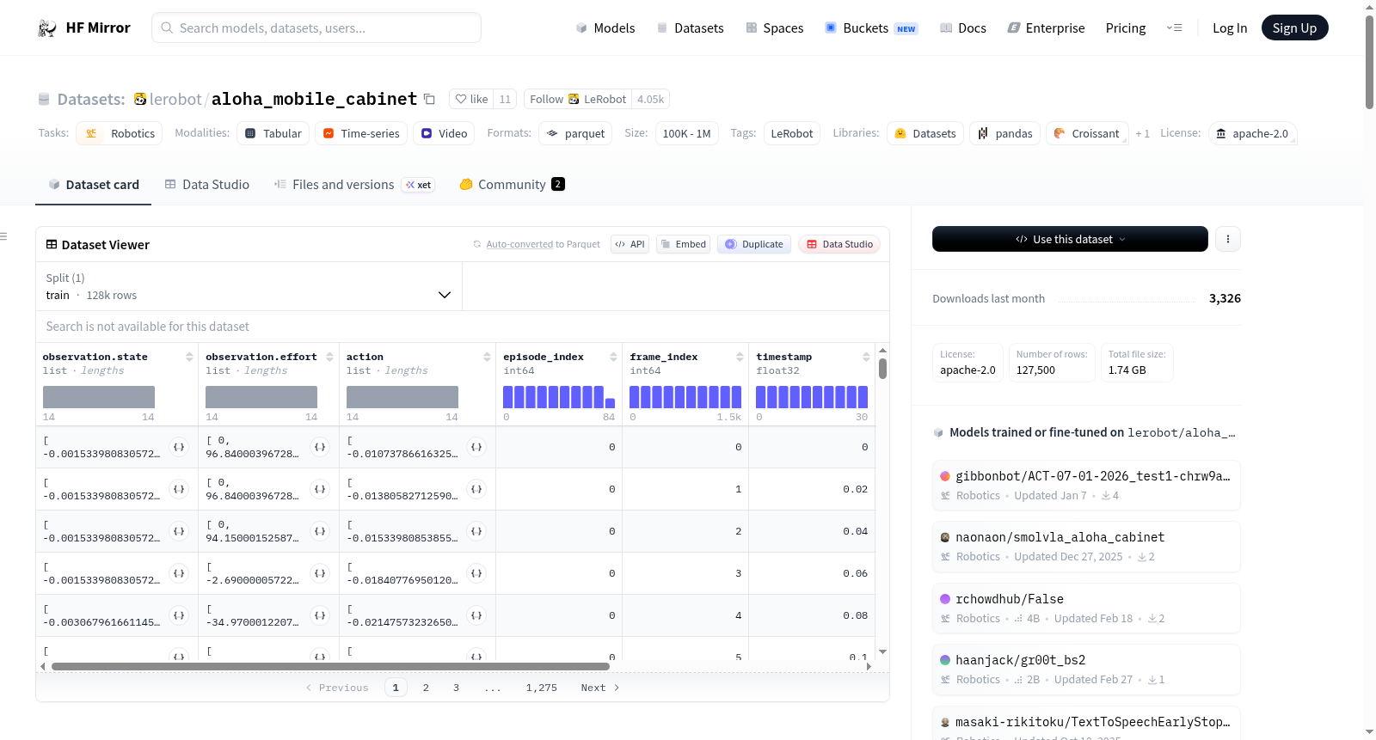This screenshot has width=1376, height=740.
Task: Open Enterprise in the top navigation
Action: tap(1047, 28)
